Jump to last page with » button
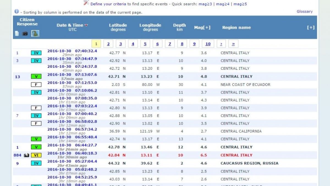This screenshot has width=330, height=186. (x=233, y=44)
